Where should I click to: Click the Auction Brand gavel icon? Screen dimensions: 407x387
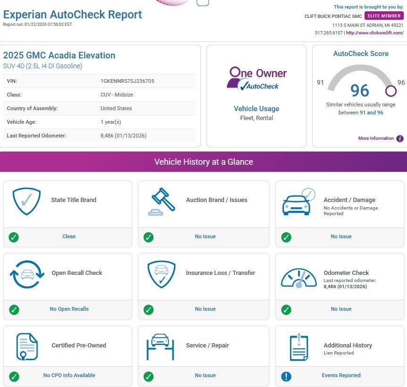(161, 202)
